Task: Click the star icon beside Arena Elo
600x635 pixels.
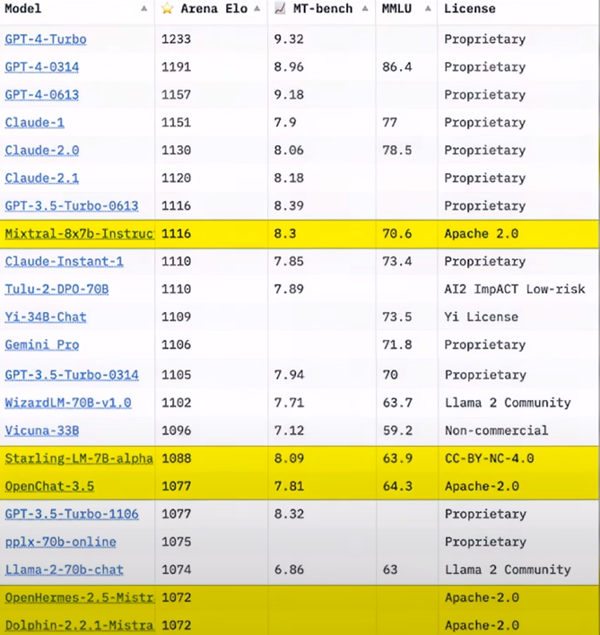Action: click(168, 8)
